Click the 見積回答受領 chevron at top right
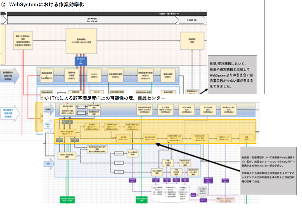Screen dimensions: 302x209 pyautogui.click(x=192, y=20)
